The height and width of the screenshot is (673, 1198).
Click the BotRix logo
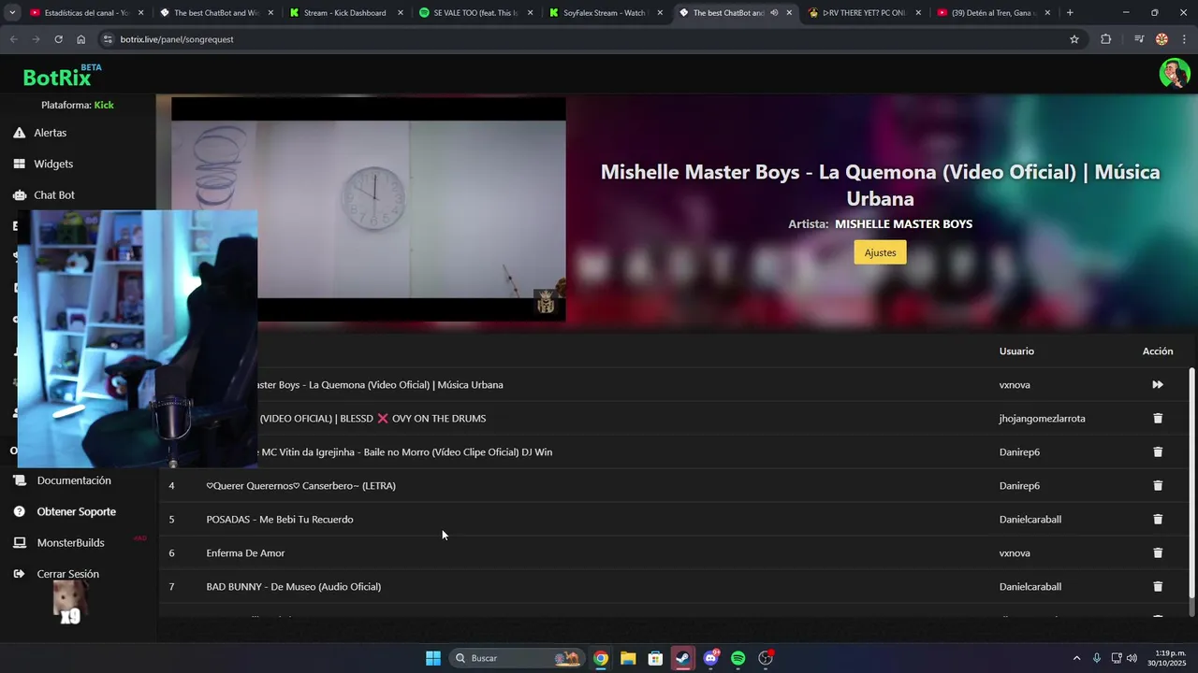coord(62,75)
